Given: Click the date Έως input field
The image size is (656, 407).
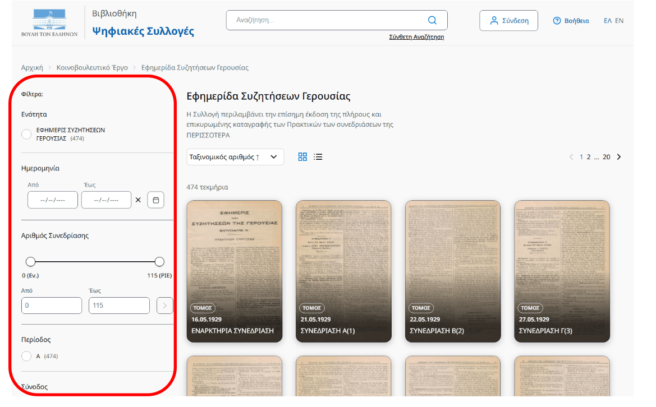Looking at the screenshot, I should (106, 200).
